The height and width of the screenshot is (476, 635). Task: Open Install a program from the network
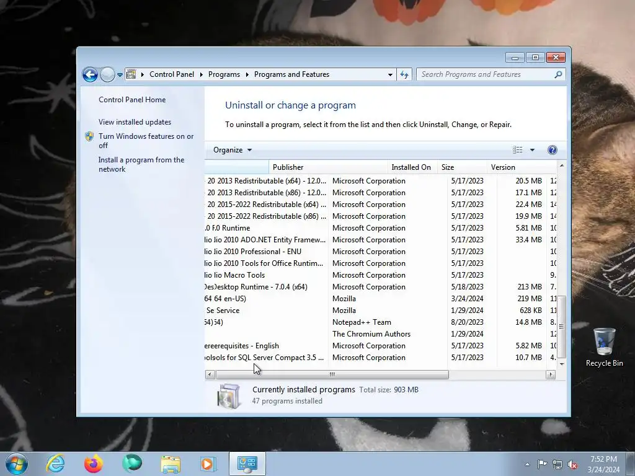[141, 164]
